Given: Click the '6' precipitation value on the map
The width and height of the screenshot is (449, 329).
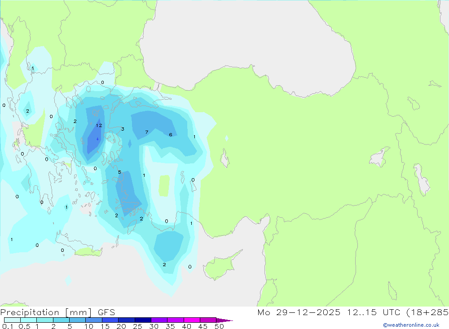Looking at the screenshot, I should click(x=170, y=135).
